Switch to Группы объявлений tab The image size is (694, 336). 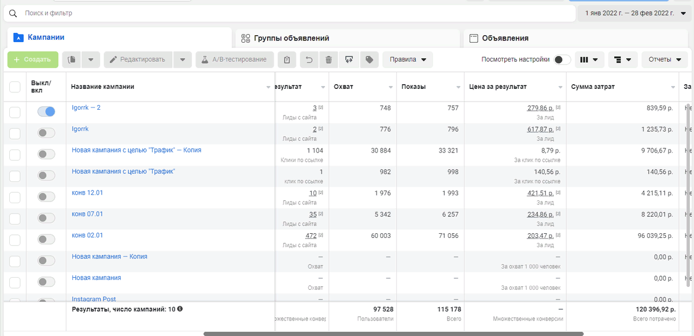348,38
